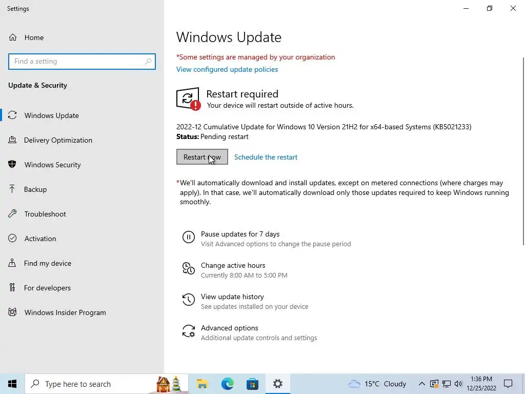525x394 pixels.
Task: Focus the Find a setting search box
Action: click(82, 62)
